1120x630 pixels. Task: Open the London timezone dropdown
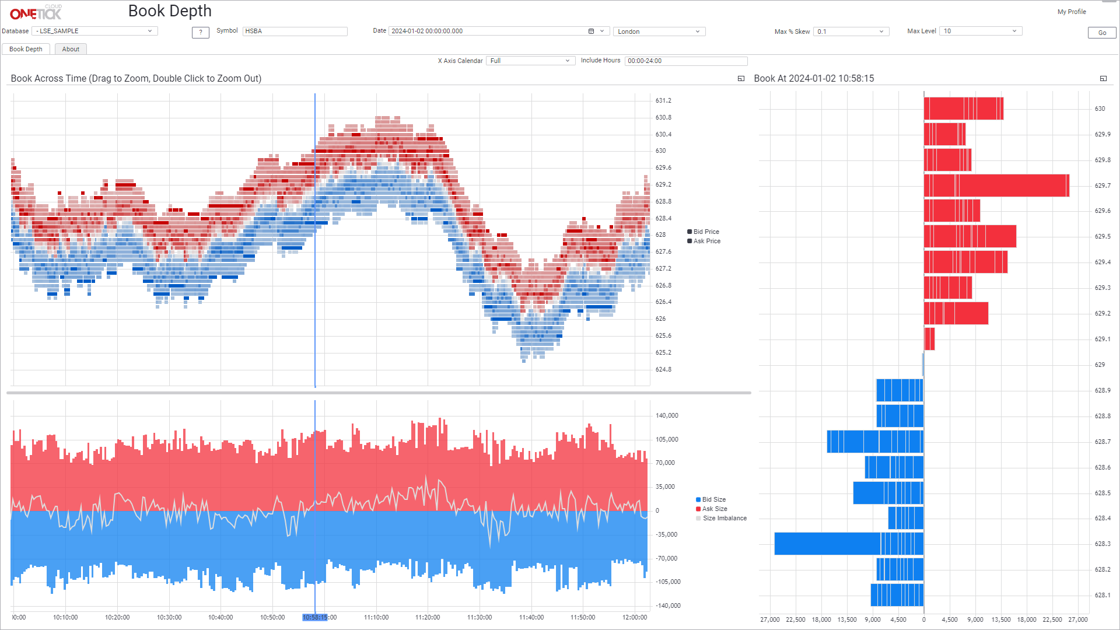click(659, 32)
